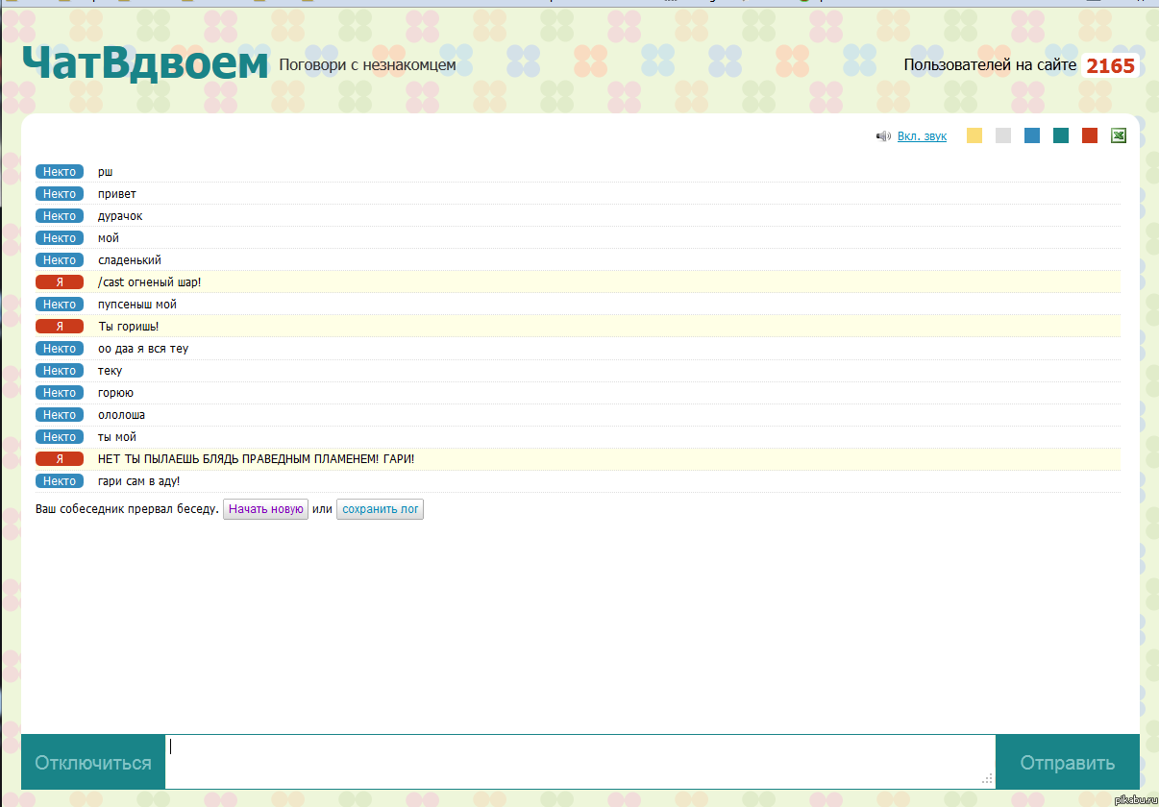
Task: Click the last message 'гари сам в аду!'
Action: pos(138,481)
